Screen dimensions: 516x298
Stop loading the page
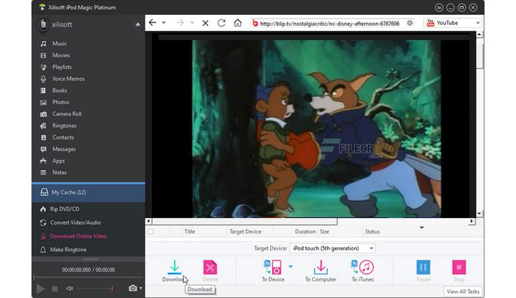coord(206,23)
